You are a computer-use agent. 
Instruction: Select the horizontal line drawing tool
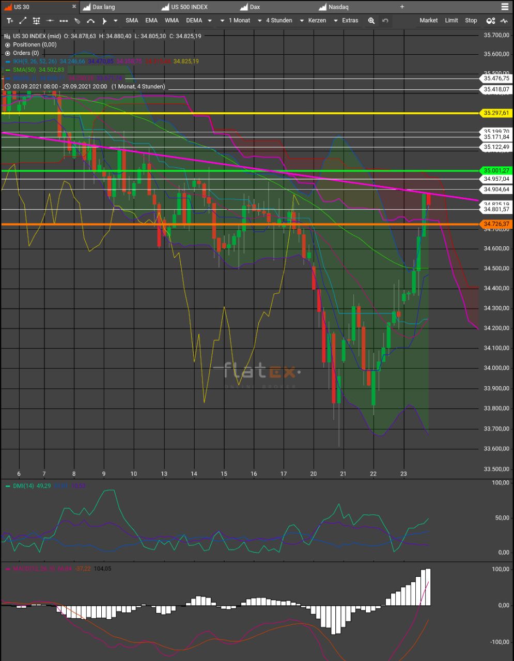pyautogui.click(x=50, y=21)
